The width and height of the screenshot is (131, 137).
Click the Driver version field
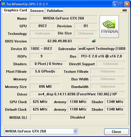[78, 94]
